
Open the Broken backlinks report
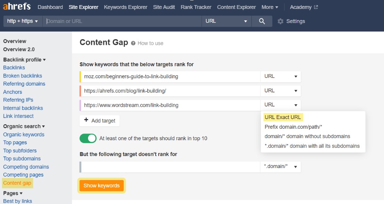pos(23,76)
